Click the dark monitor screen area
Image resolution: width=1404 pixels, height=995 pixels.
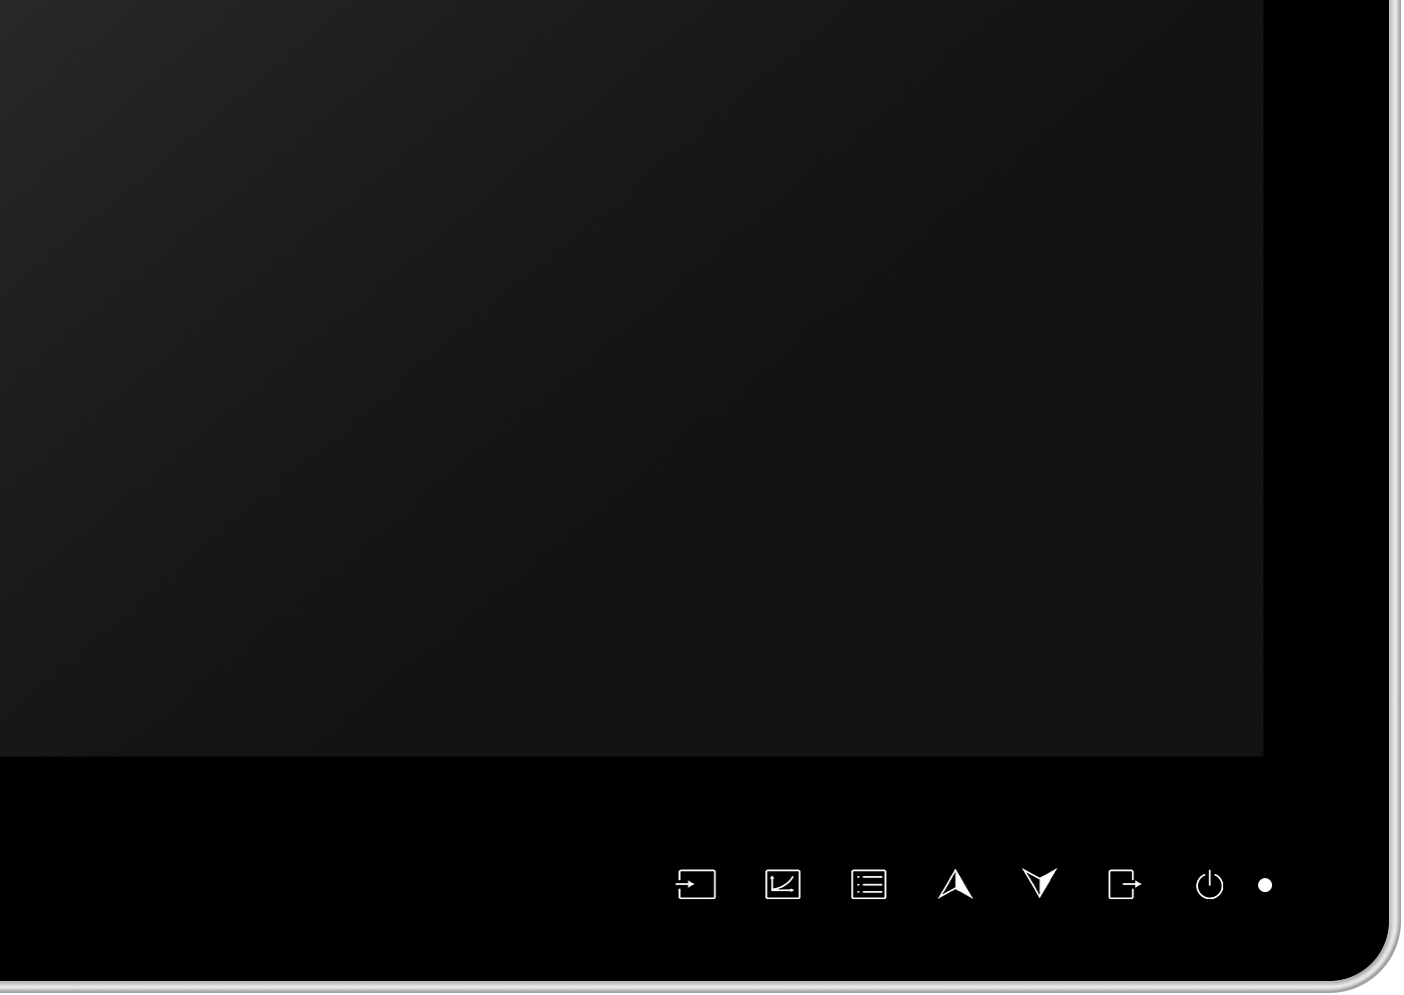[x=632, y=378]
